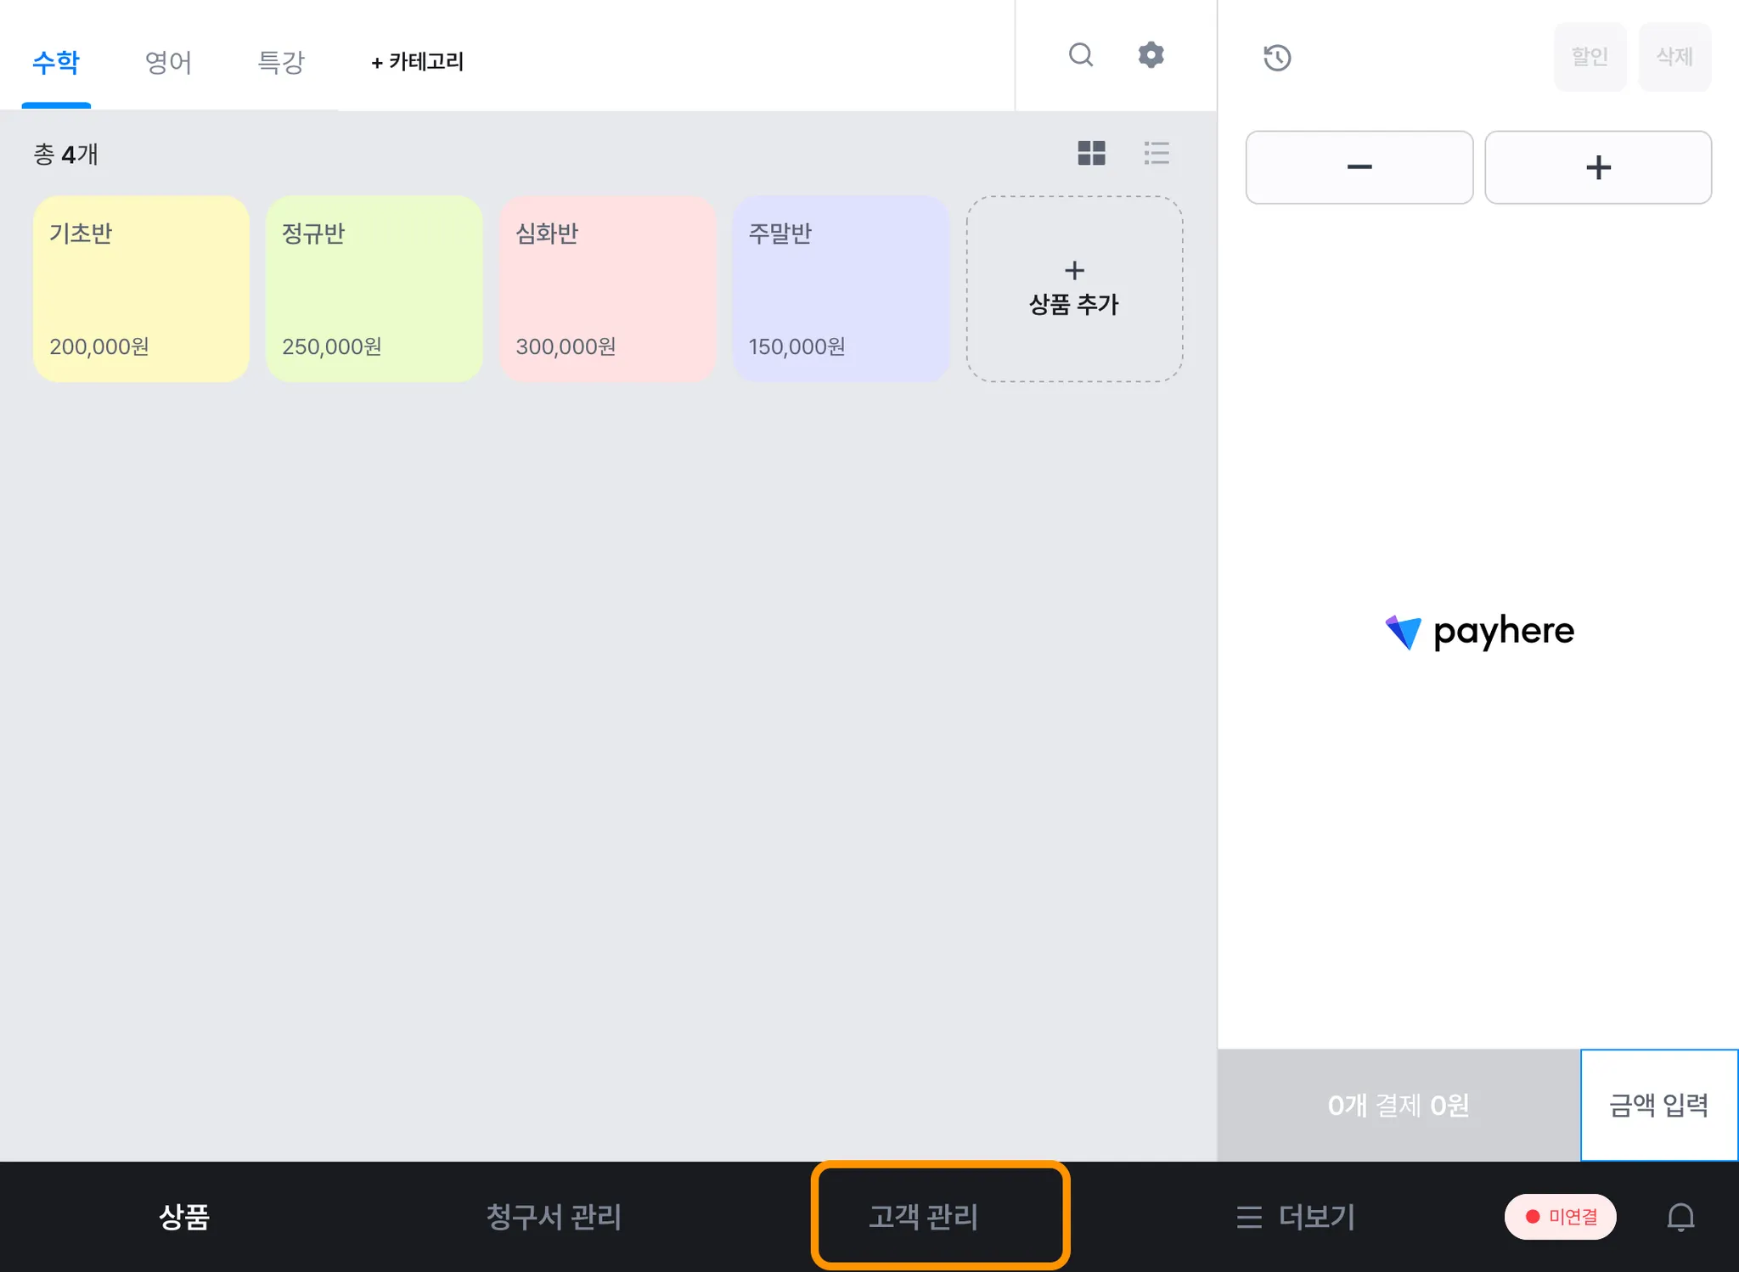The image size is (1739, 1272).
Task: Click the 미연결 connection status badge
Action: pyautogui.click(x=1560, y=1217)
